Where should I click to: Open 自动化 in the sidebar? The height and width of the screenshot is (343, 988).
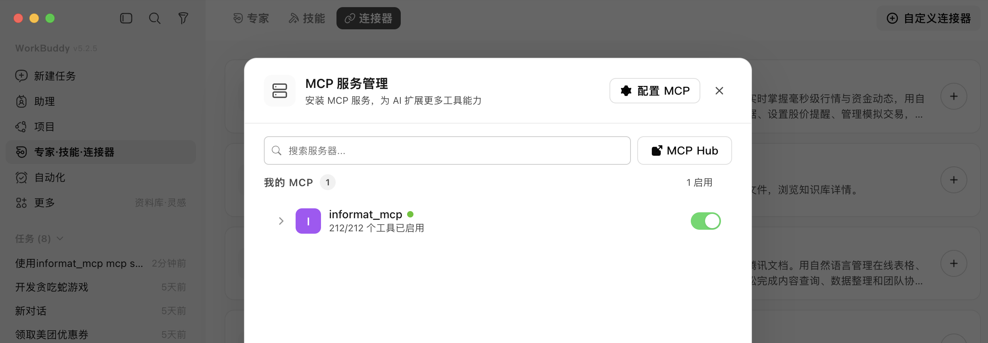(x=101, y=177)
